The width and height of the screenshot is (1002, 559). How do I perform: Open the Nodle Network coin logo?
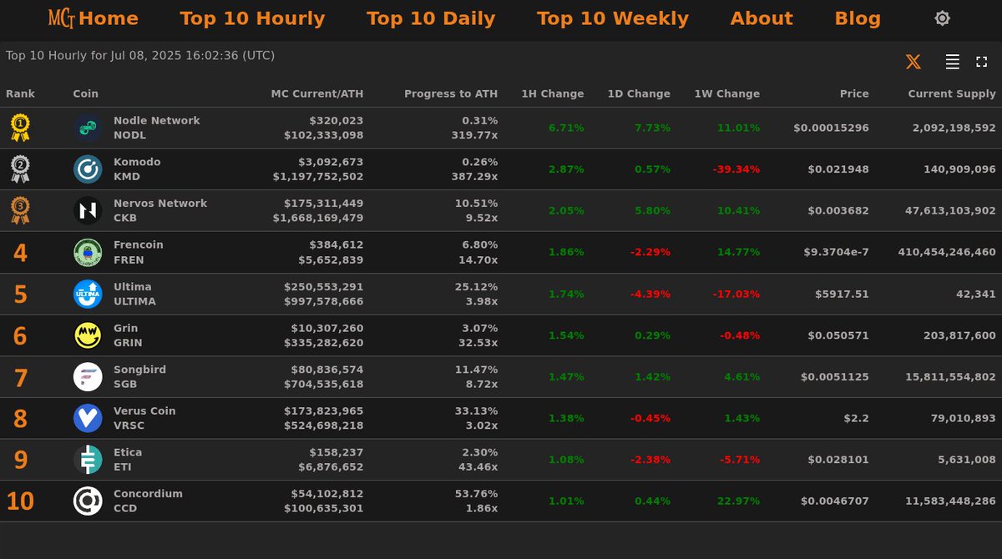pos(86,127)
